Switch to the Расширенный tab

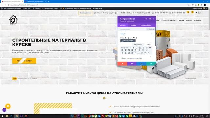pyautogui.click(x=145, y=25)
